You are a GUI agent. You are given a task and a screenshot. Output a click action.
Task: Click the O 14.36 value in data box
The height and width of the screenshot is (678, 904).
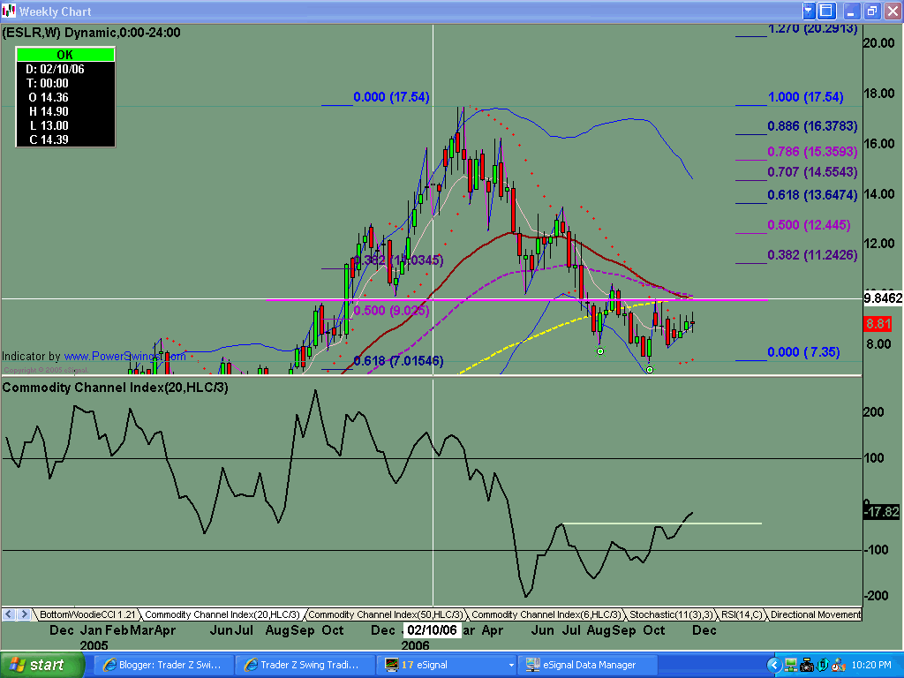pyautogui.click(x=49, y=97)
